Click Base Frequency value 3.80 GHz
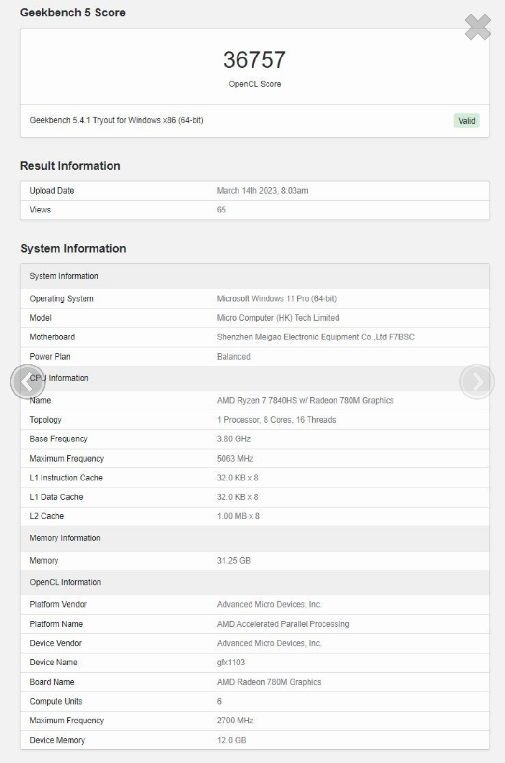This screenshot has width=505, height=763. pyautogui.click(x=234, y=439)
